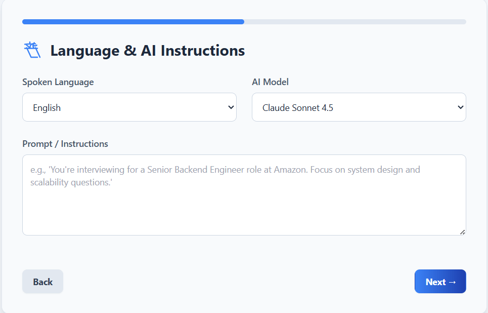
Task: Click the language translate icon beside heading
Action: (x=32, y=50)
